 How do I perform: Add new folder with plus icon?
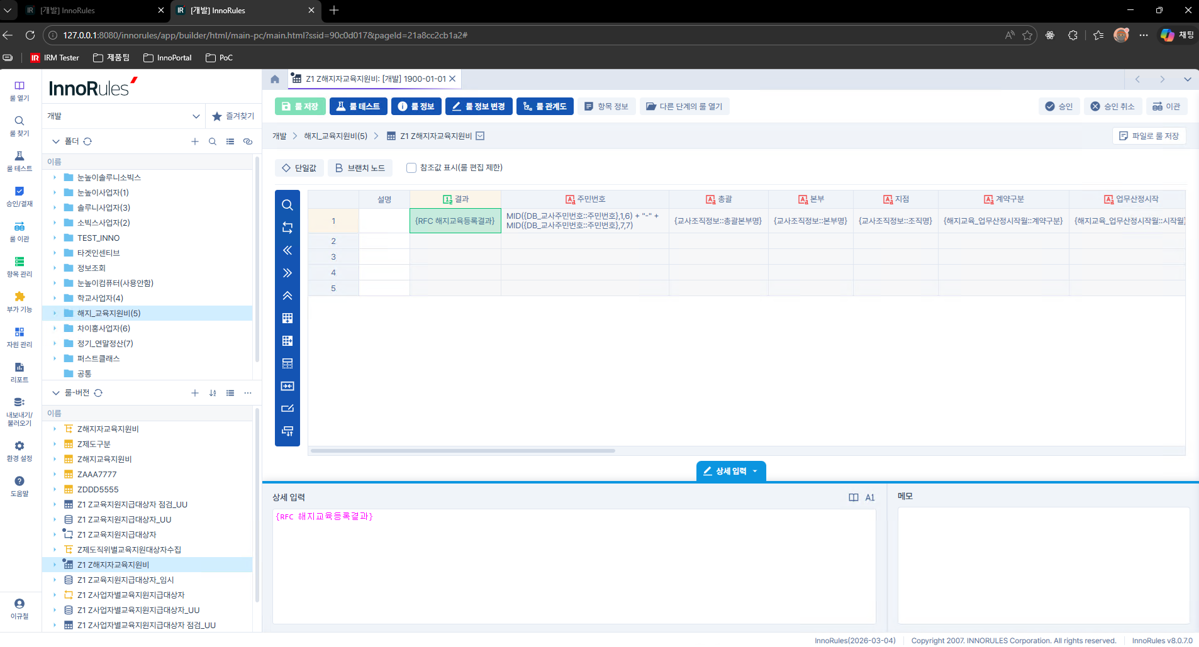[195, 141]
